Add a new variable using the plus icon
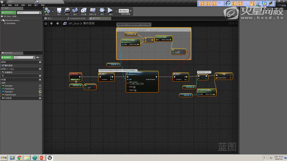Viewport: 287px width, 161px height. (x=40, y=80)
